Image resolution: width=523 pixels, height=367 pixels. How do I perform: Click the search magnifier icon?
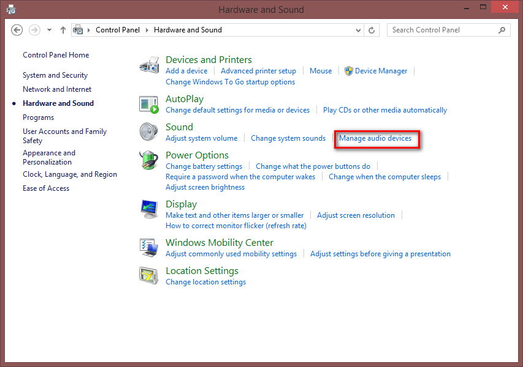click(502, 31)
